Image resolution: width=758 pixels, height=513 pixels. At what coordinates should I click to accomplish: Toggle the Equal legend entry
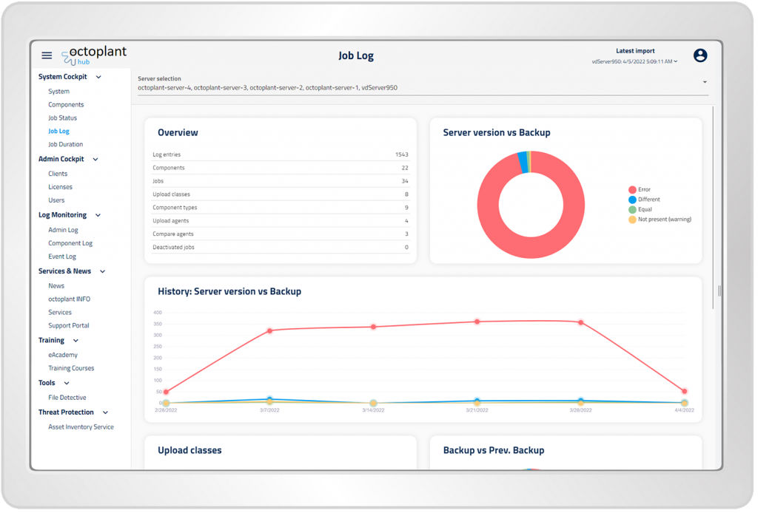645,209
